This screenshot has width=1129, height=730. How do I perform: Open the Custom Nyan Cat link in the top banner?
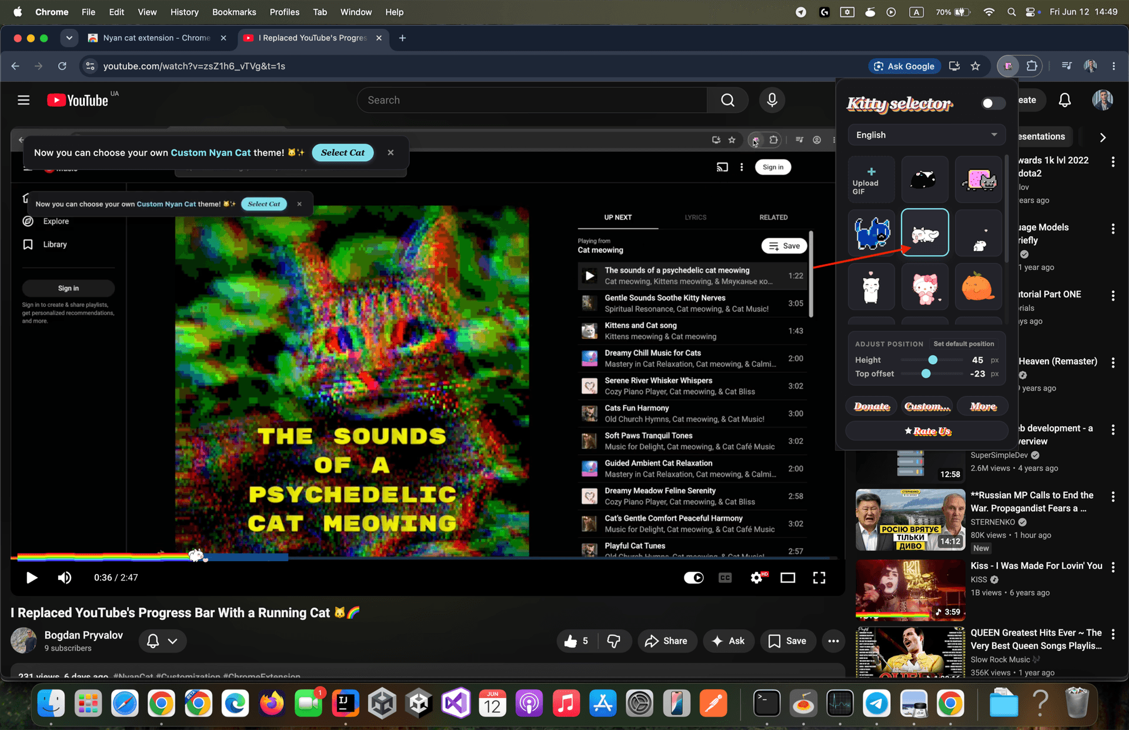211,152
